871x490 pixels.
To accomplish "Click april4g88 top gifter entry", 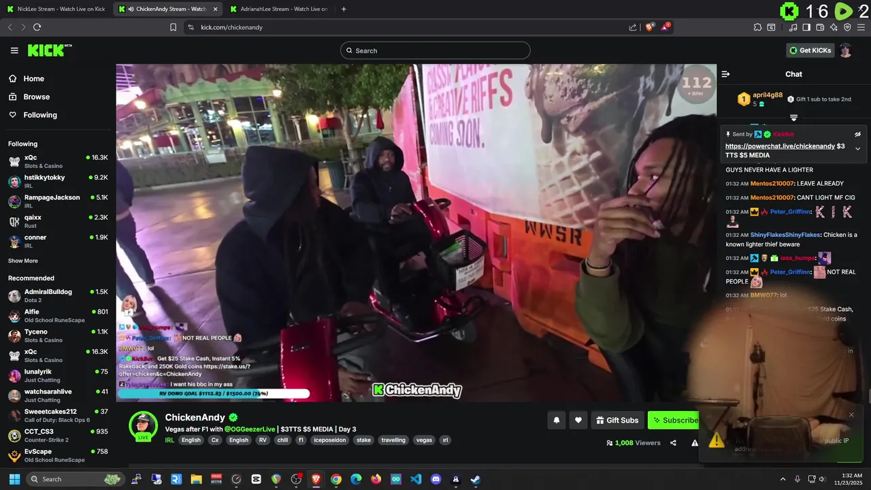I will pos(760,99).
